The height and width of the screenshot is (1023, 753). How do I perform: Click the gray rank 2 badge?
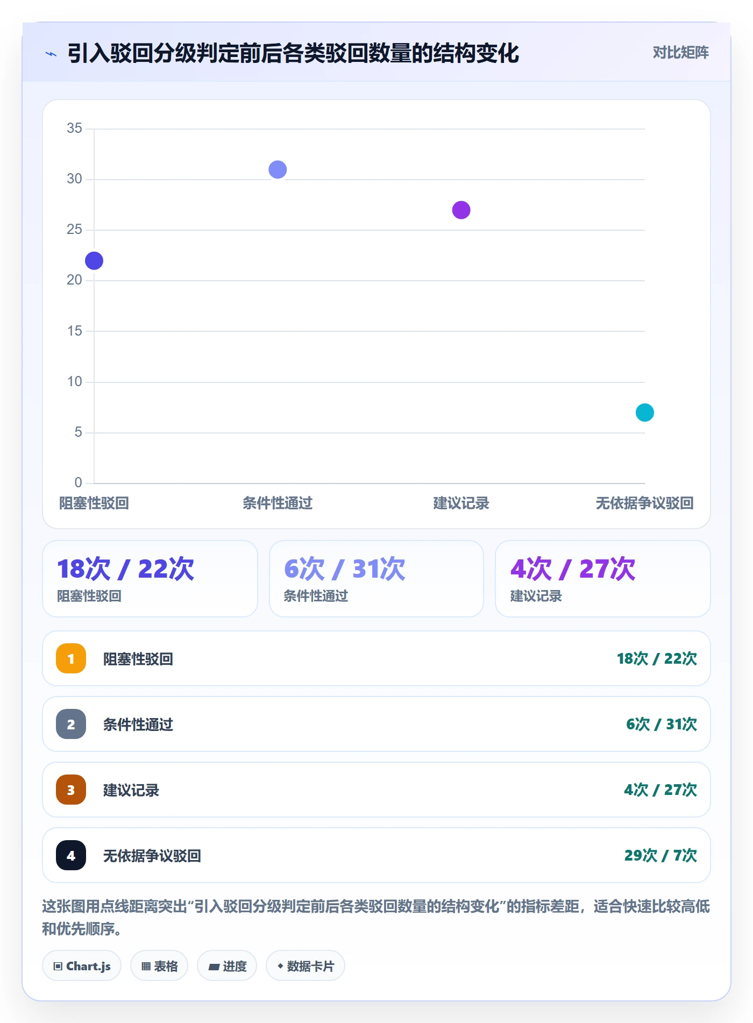tap(71, 724)
